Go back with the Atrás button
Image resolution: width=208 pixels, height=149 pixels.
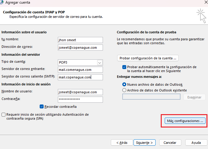click(x=122, y=143)
